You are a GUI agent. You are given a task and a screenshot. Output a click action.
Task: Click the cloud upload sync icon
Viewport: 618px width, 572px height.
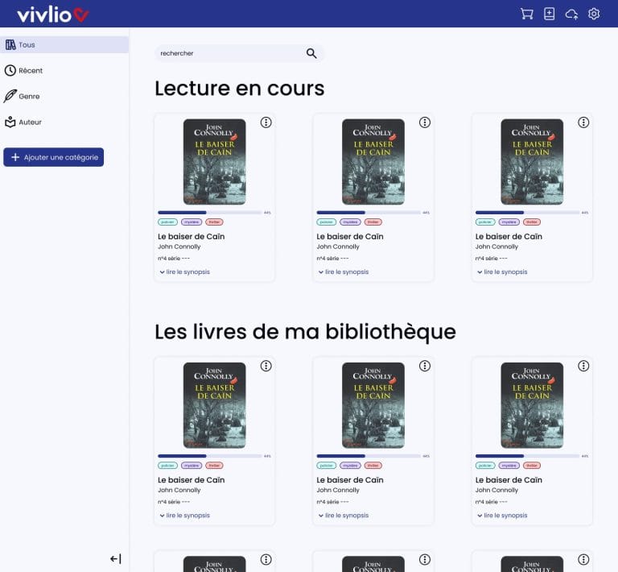(571, 15)
